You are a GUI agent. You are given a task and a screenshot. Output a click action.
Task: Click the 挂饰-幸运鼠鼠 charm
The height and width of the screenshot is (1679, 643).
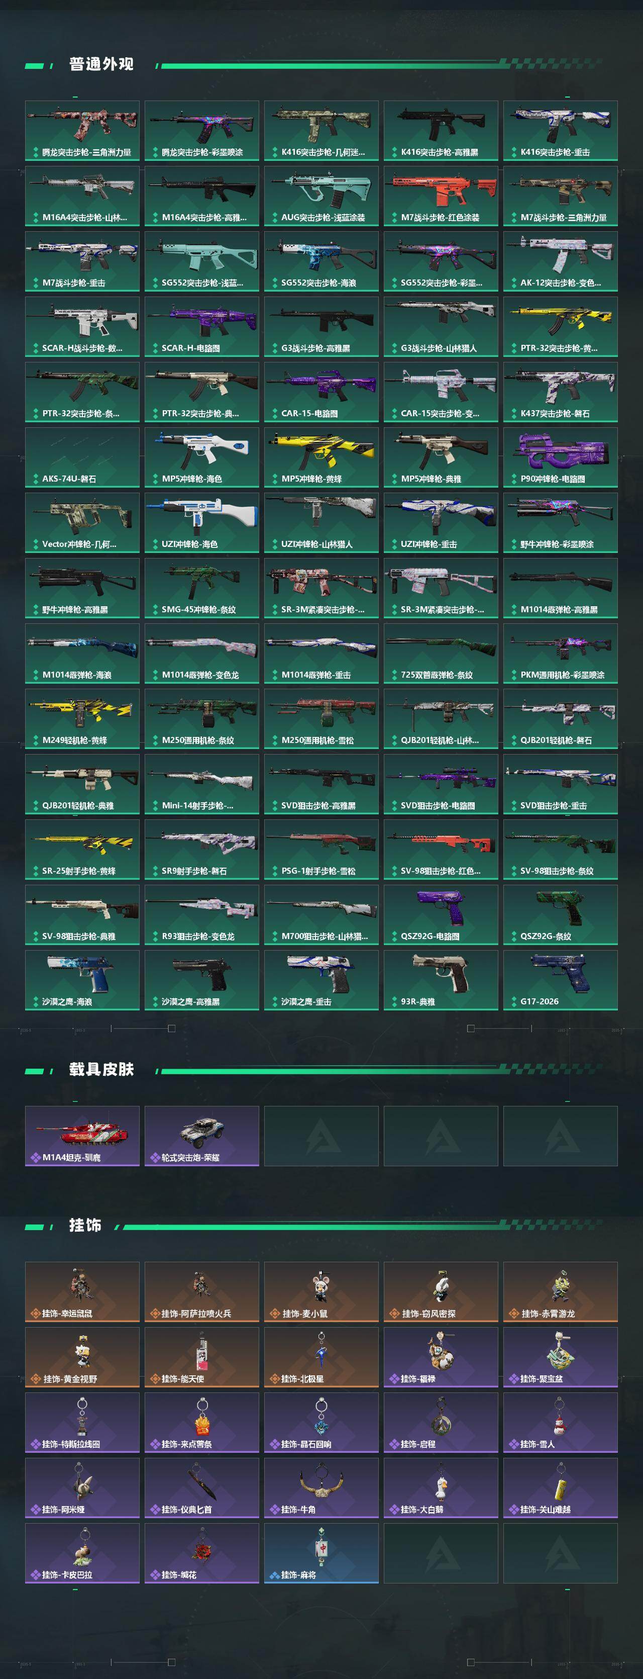(x=82, y=1292)
